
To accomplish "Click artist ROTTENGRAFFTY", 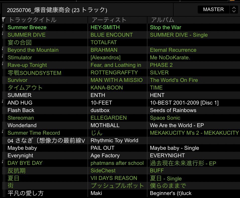I will pos(114,72).
